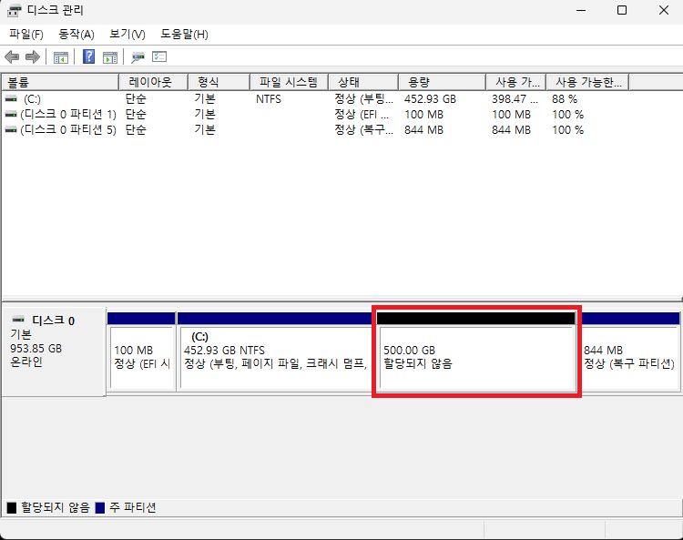The height and width of the screenshot is (540, 683).
Task: Open the 보기(V) menu
Action: click(x=127, y=34)
